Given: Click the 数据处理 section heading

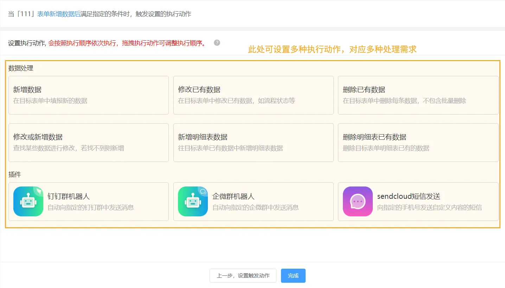Looking at the screenshot, I should pyautogui.click(x=21, y=68).
